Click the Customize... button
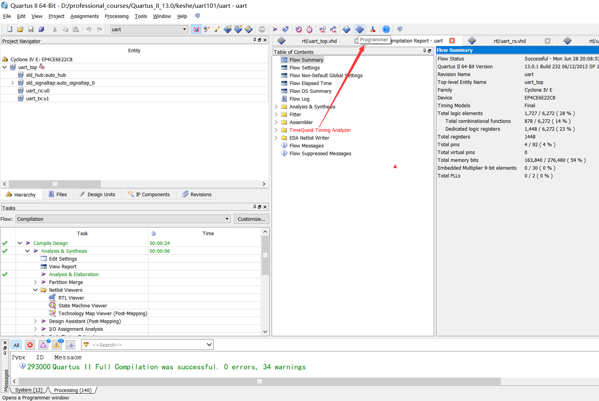This screenshot has height=401, width=599. click(251, 219)
